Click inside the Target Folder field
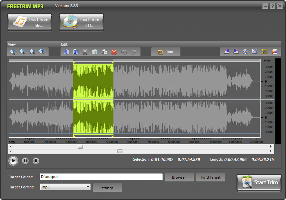This screenshot has height=200, width=286. 101,177
